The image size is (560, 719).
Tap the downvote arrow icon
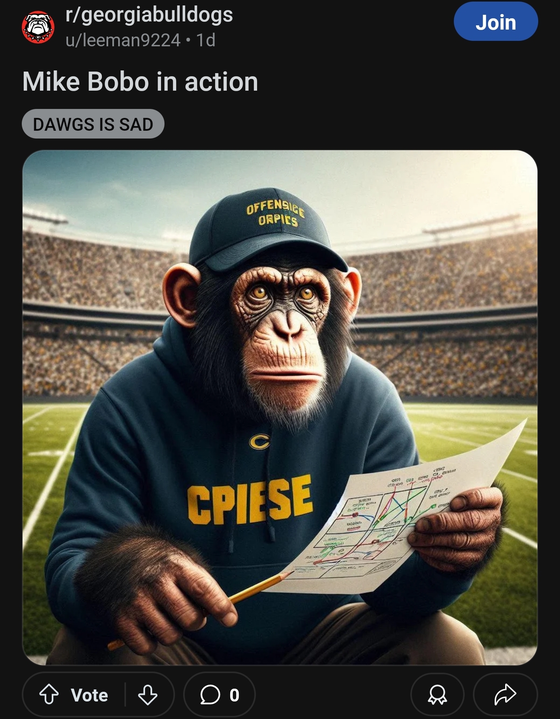tap(148, 695)
